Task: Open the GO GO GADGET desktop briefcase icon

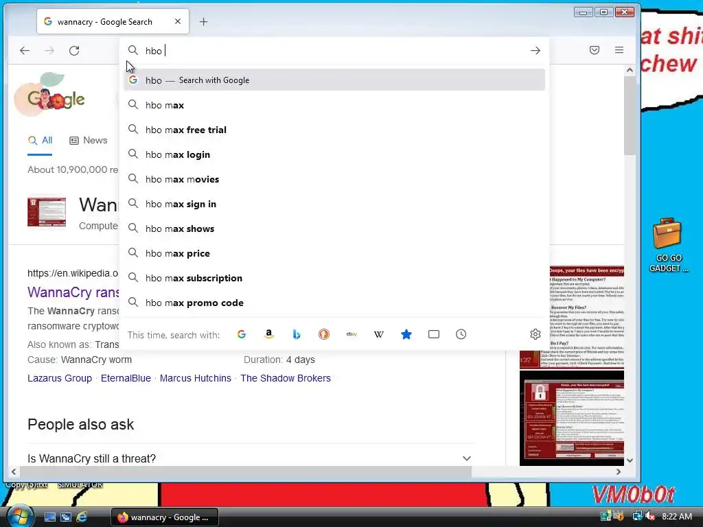Action: (668, 245)
